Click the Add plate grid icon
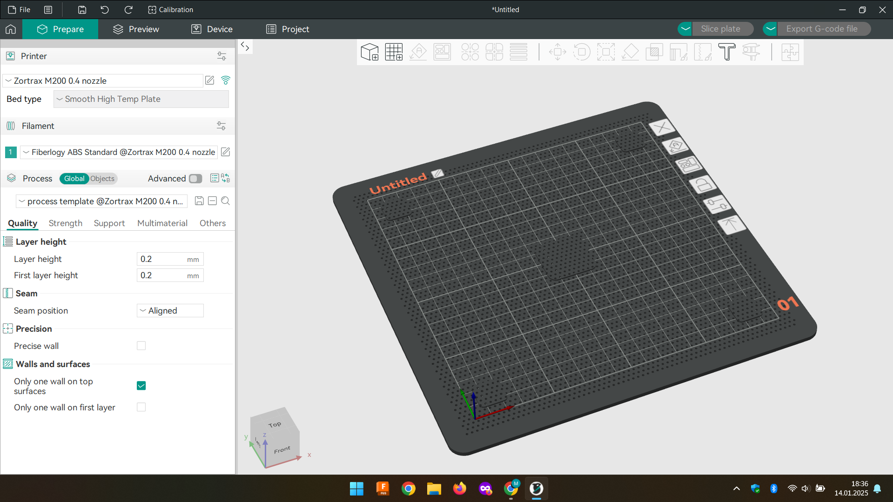This screenshot has height=502, width=893. 394,52
